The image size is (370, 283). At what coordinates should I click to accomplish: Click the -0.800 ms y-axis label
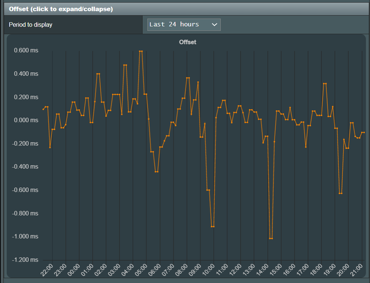click(25, 213)
